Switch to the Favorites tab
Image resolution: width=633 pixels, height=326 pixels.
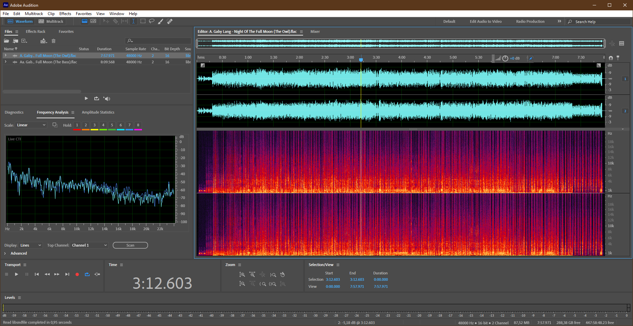click(x=66, y=31)
